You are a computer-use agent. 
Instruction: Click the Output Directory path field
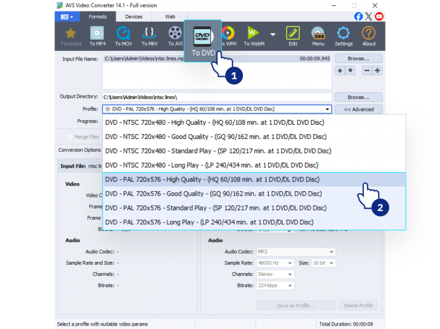tap(217, 97)
